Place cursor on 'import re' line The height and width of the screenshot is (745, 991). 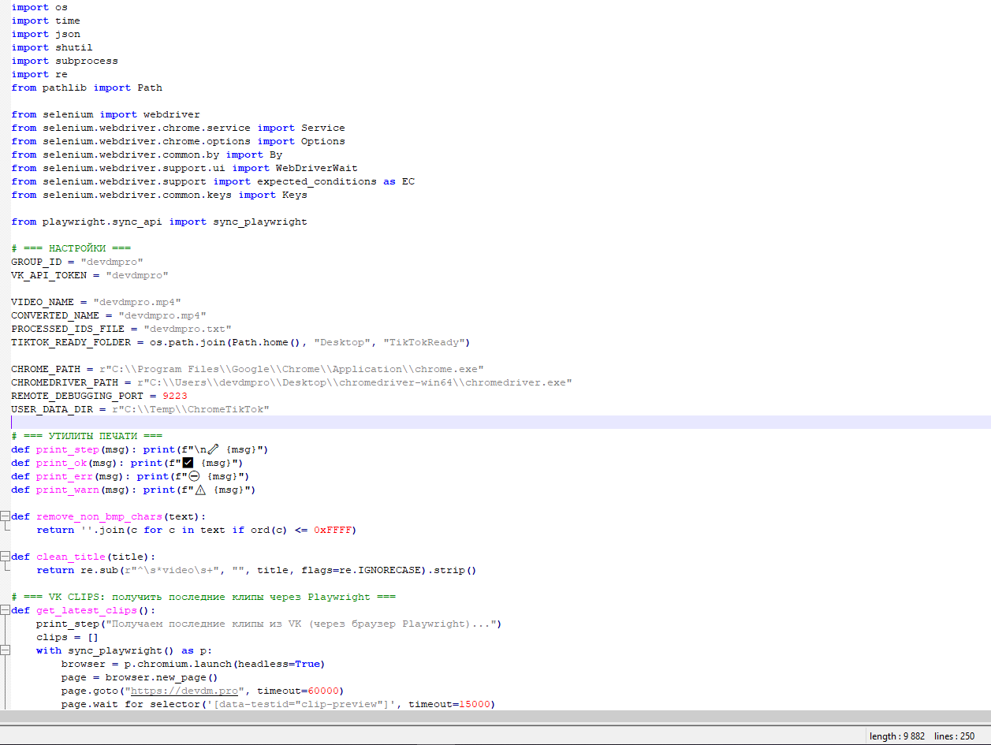coord(39,74)
